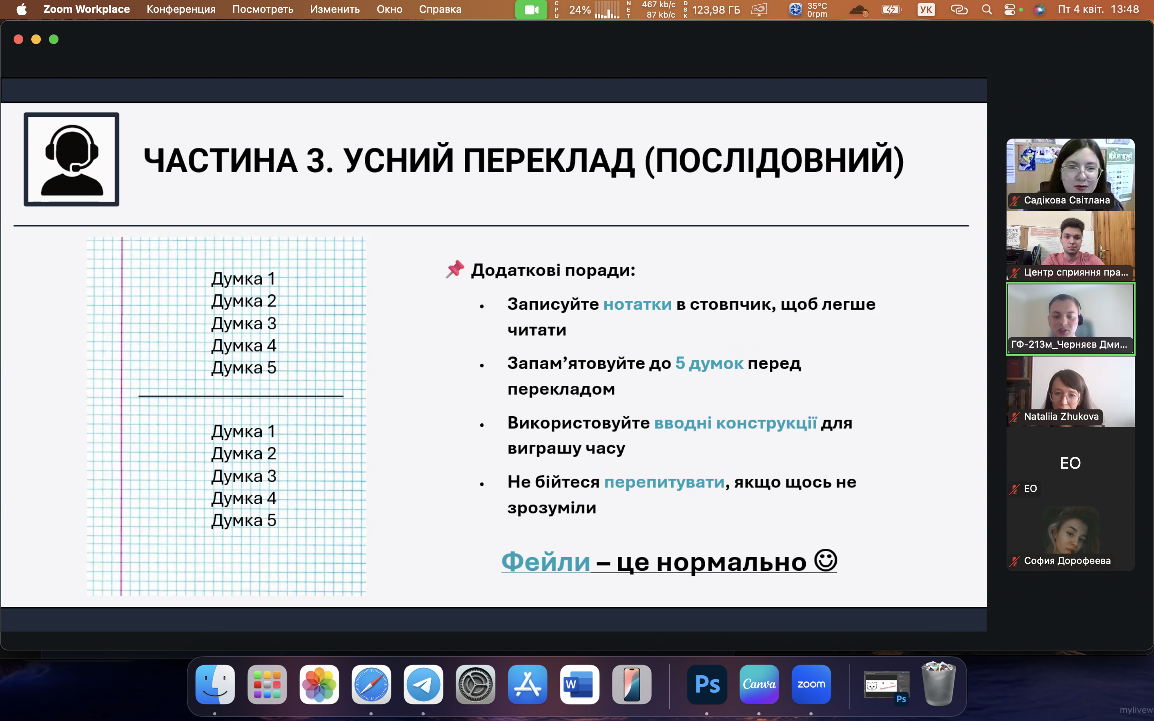
Task: Open the Control Center toggles icon
Action: pos(1009,10)
